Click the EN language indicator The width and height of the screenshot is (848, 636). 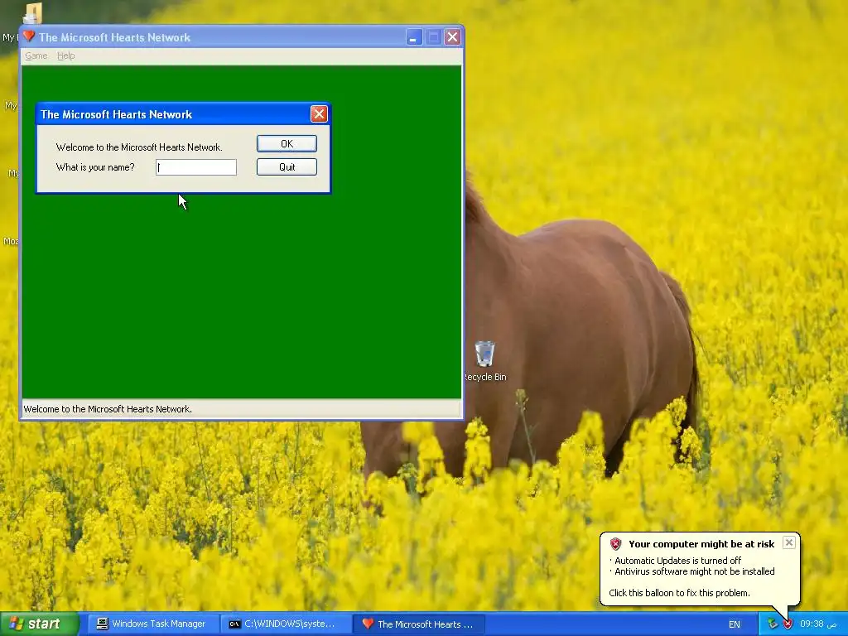point(735,624)
